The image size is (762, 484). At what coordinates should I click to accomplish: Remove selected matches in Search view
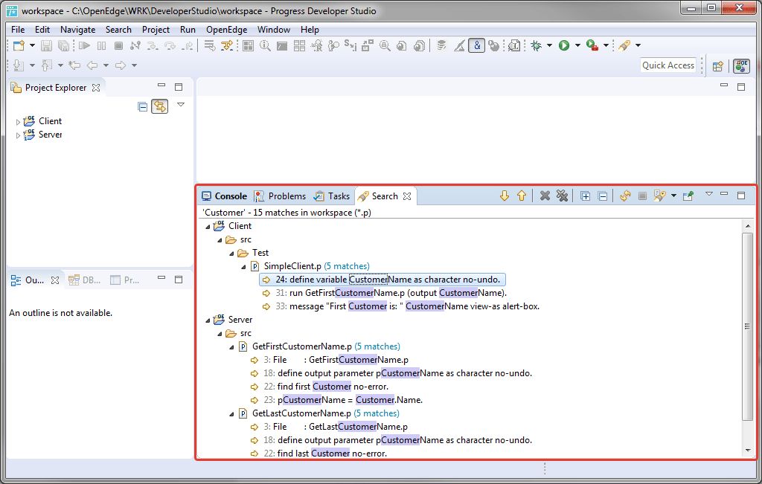point(545,196)
